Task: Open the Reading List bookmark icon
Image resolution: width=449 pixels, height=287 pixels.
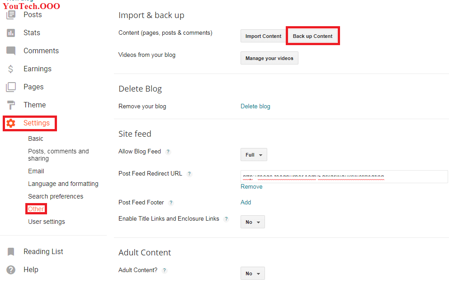Action: 11,251
